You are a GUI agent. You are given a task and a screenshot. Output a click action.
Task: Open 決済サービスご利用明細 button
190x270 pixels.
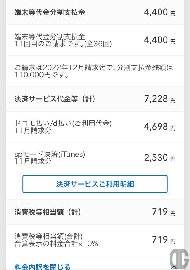click(x=95, y=184)
